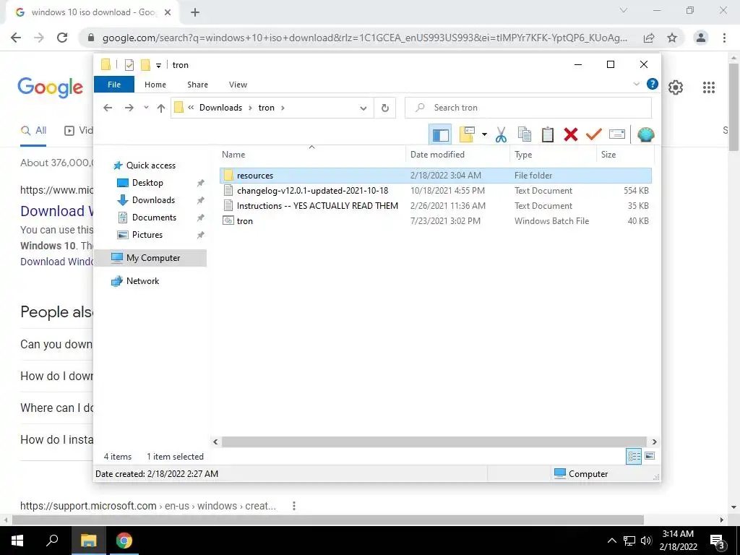Open Quick access in navigation pane
The height and width of the screenshot is (555, 740).
pos(150,165)
